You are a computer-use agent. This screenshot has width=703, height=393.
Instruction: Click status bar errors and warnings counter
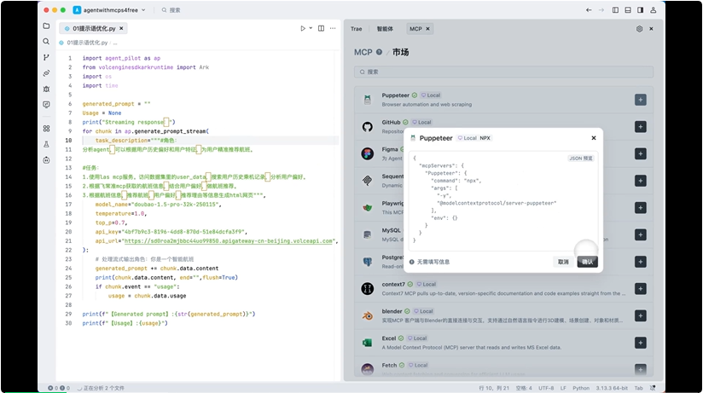(59, 388)
